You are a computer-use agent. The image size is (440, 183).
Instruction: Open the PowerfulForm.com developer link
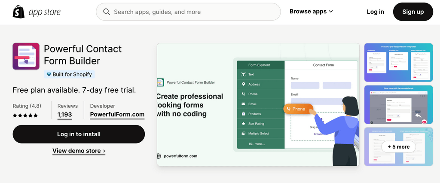pos(117,115)
